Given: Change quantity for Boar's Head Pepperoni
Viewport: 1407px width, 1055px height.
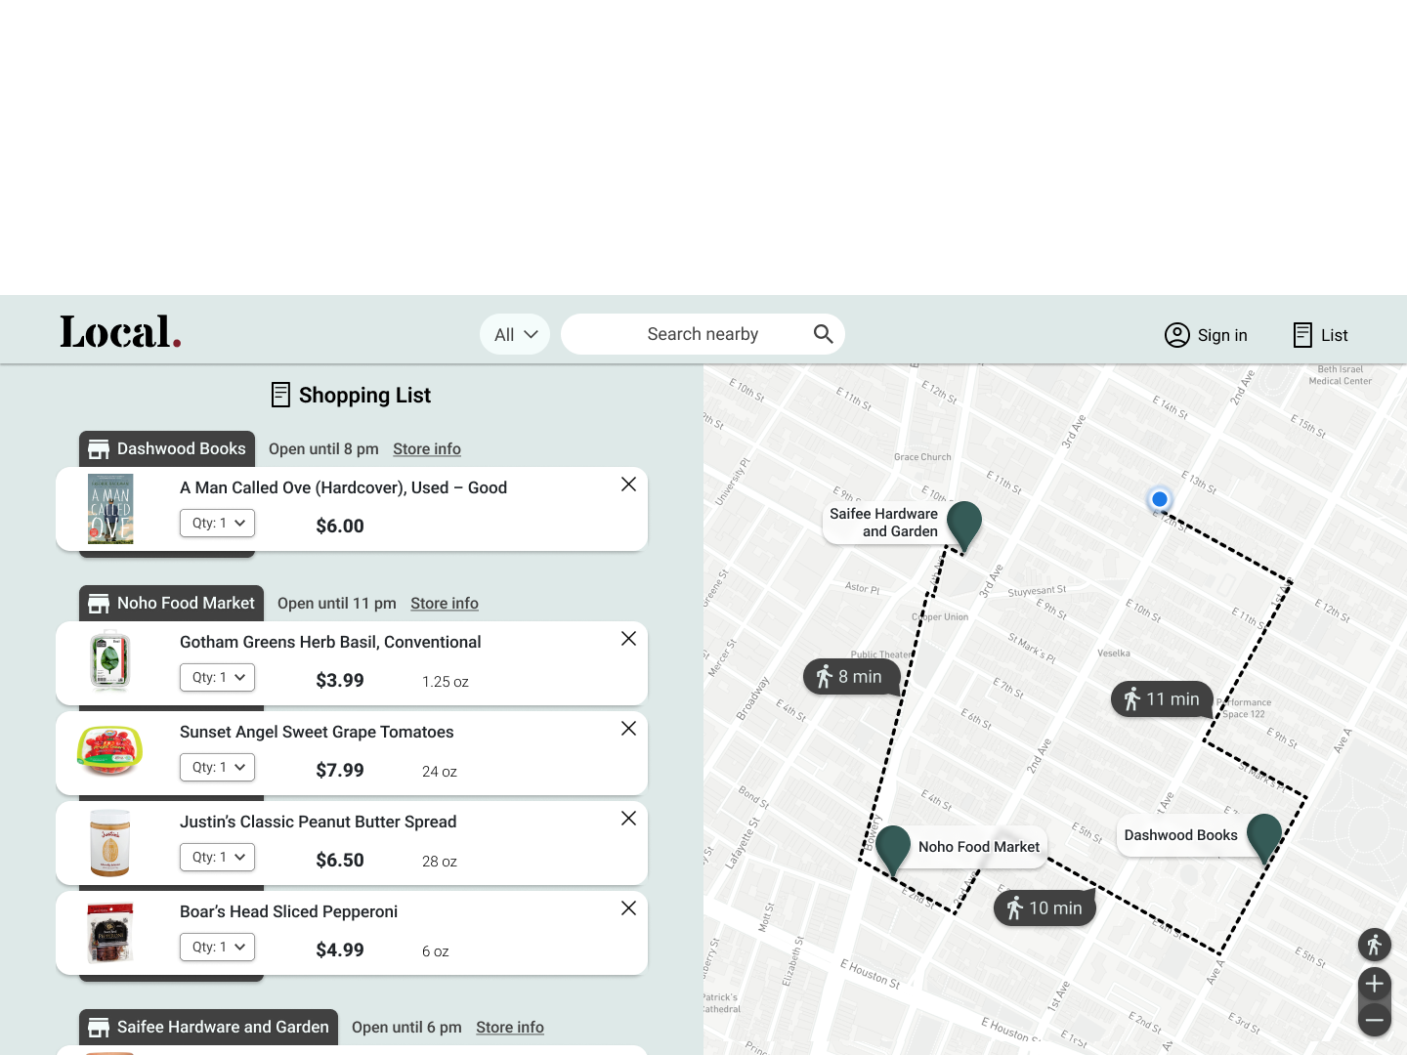Looking at the screenshot, I should coord(218,947).
